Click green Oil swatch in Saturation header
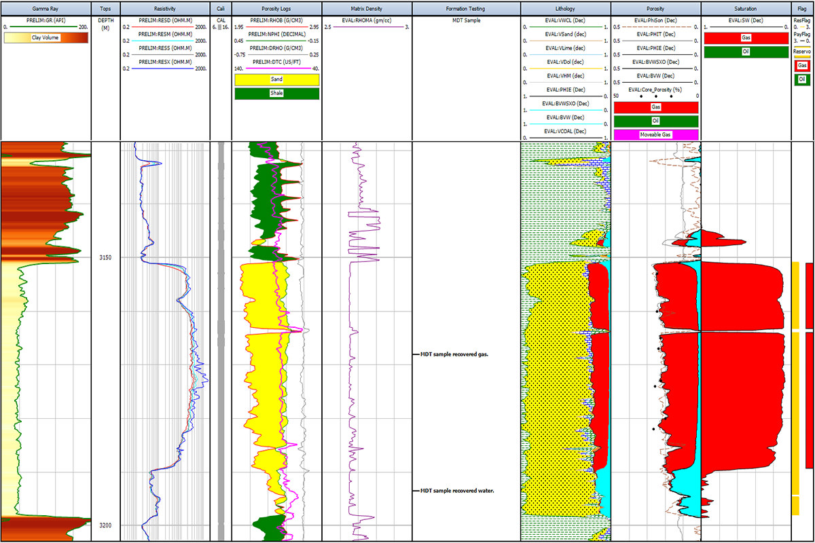This screenshot has height=543, width=815. (745, 52)
